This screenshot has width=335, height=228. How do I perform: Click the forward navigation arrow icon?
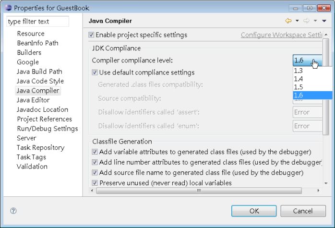pyautogui.click(x=307, y=21)
